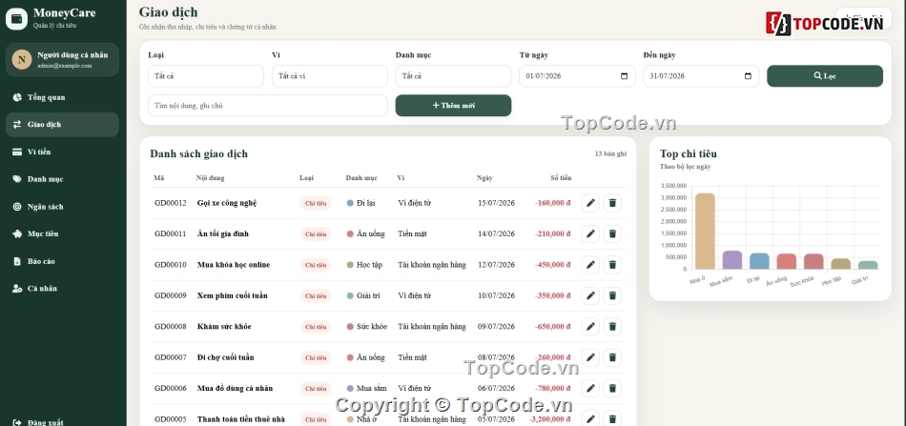Viewport: 906px width, 426px height.
Task: Edit transaction GD00010 with the pencil icon
Action: coord(590,265)
